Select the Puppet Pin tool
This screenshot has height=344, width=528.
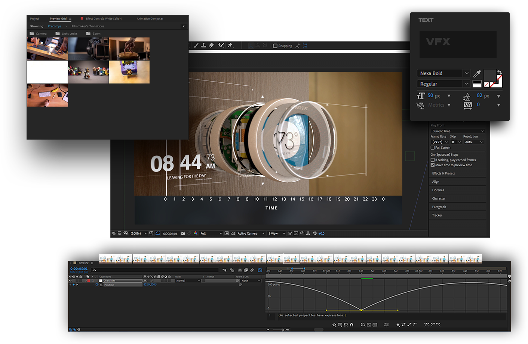tap(230, 46)
